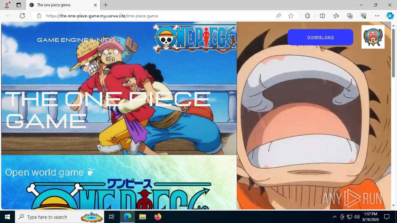The image size is (397, 223).
Task: Open Microsoft Edge from the taskbar
Action: pyautogui.click(x=127, y=217)
